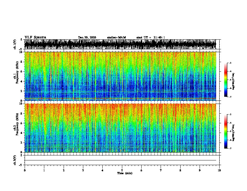Click the "2" kHz tick on ch.2 frequency axis
The width and height of the screenshot is (247, 191).
coord(22,143)
